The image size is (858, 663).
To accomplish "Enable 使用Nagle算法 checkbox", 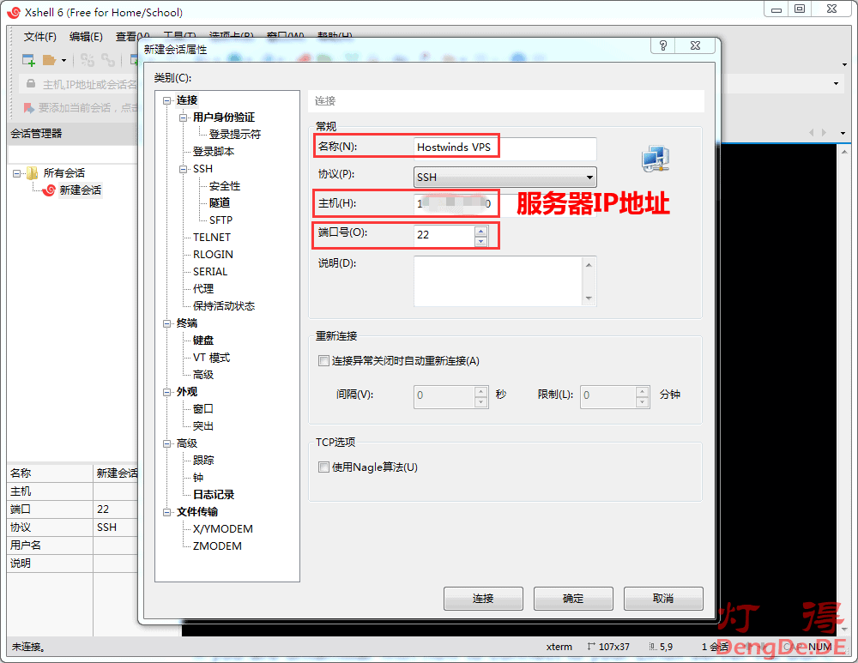I will [323, 467].
